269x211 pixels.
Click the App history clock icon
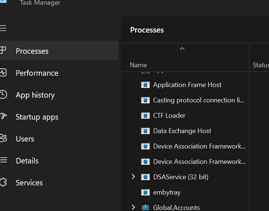3,94
